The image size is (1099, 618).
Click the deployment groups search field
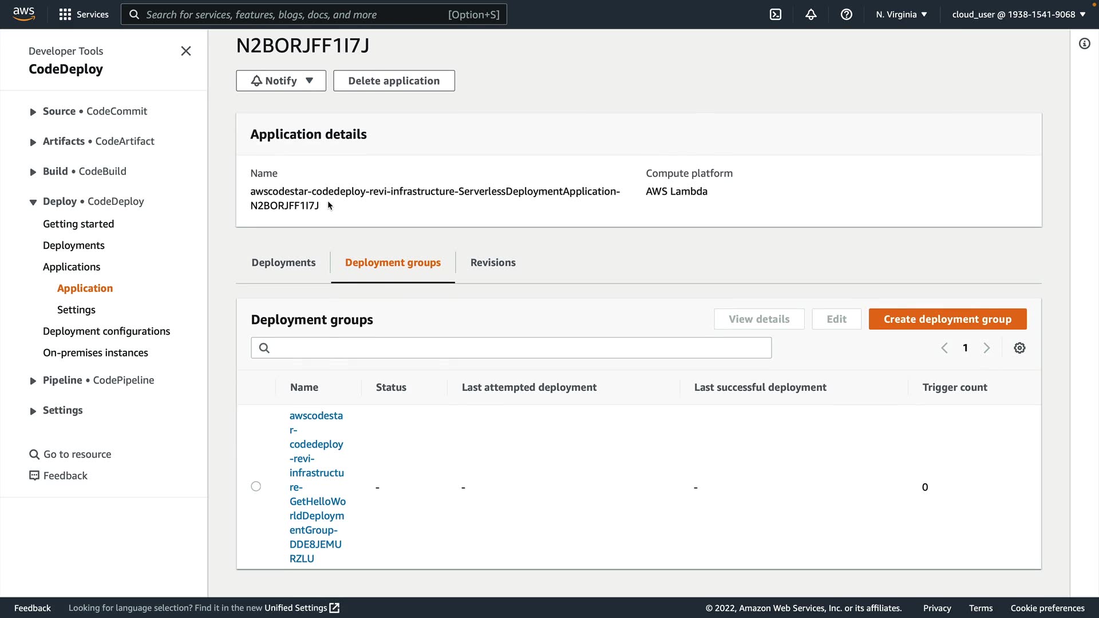(x=511, y=348)
